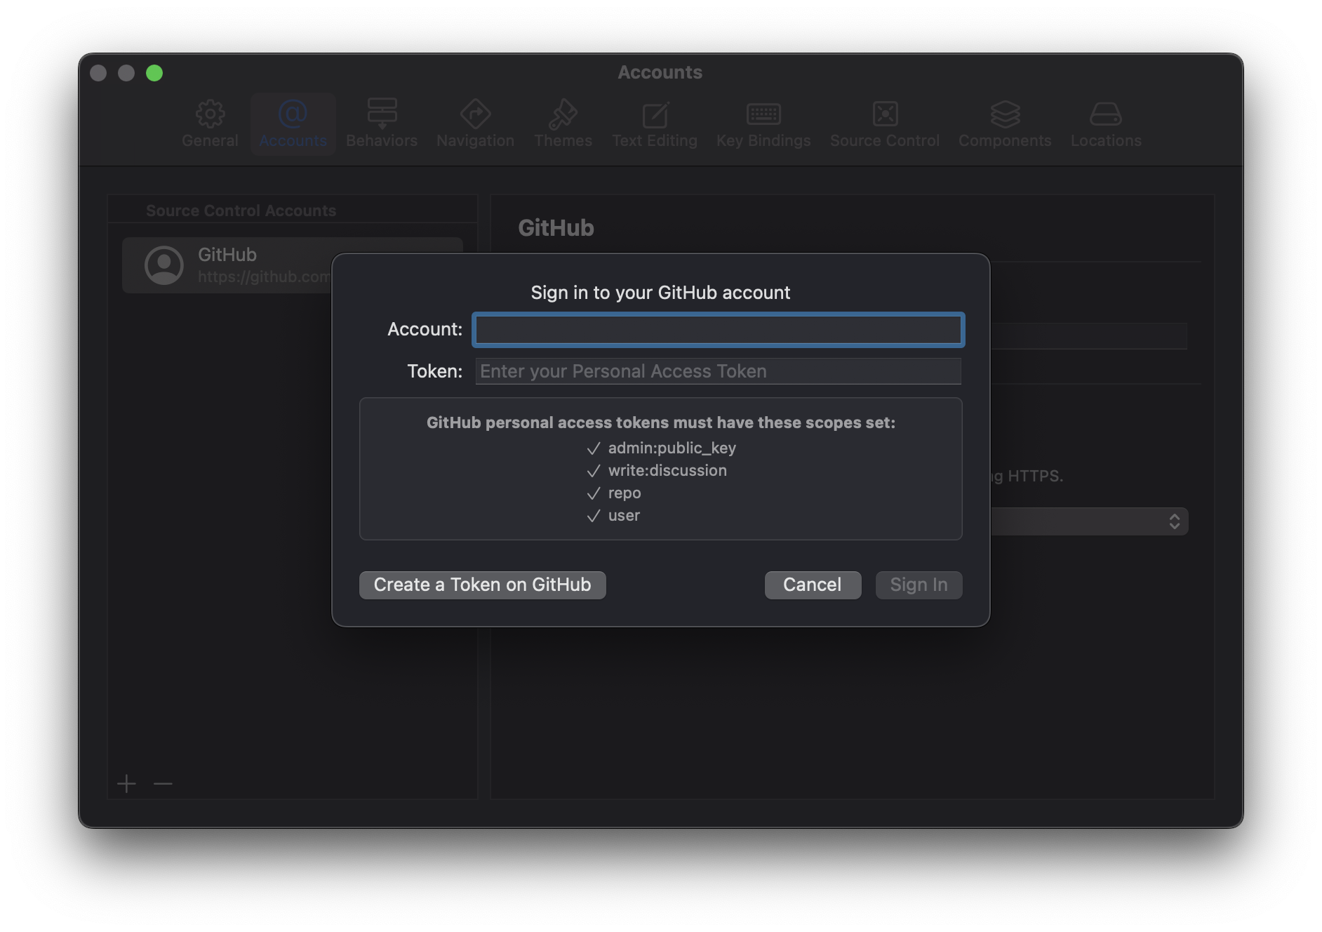
Task: Click the Account text field
Action: [x=718, y=330]
